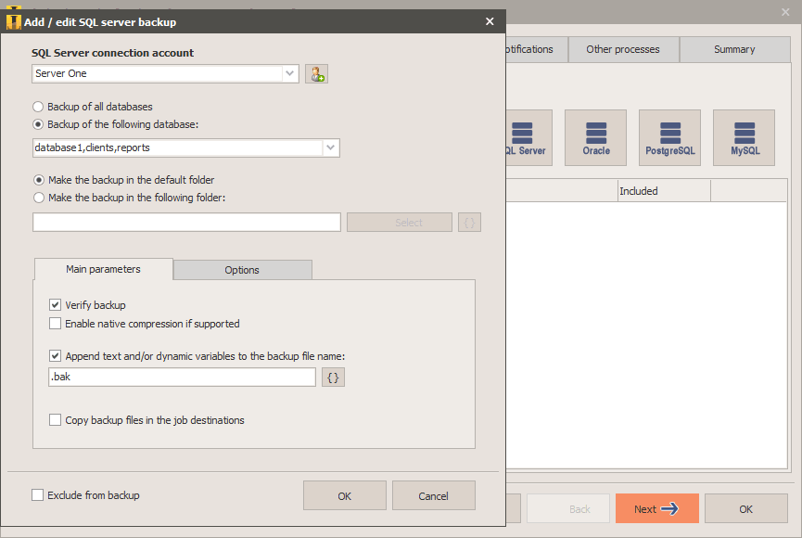Viewport: 802px width, 538px height.
Task: Toggle Exclude from backup checkbox
Action: (38, 495)
